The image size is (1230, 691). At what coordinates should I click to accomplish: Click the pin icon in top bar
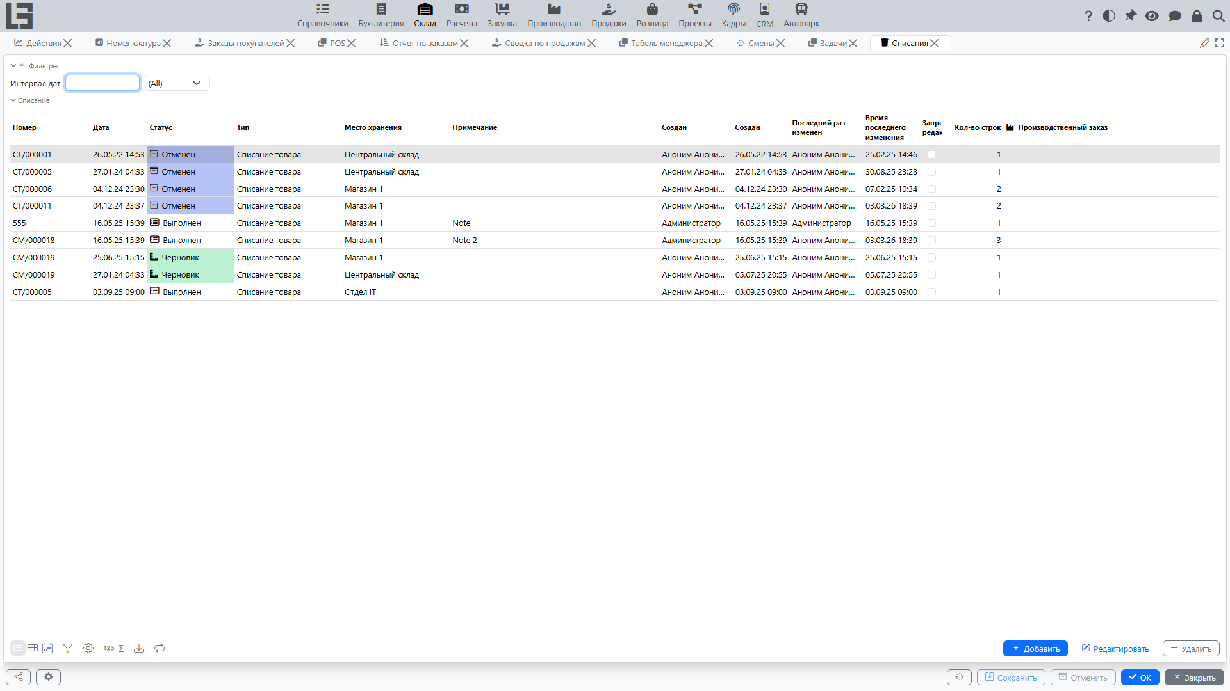(x=1131, y=16)
